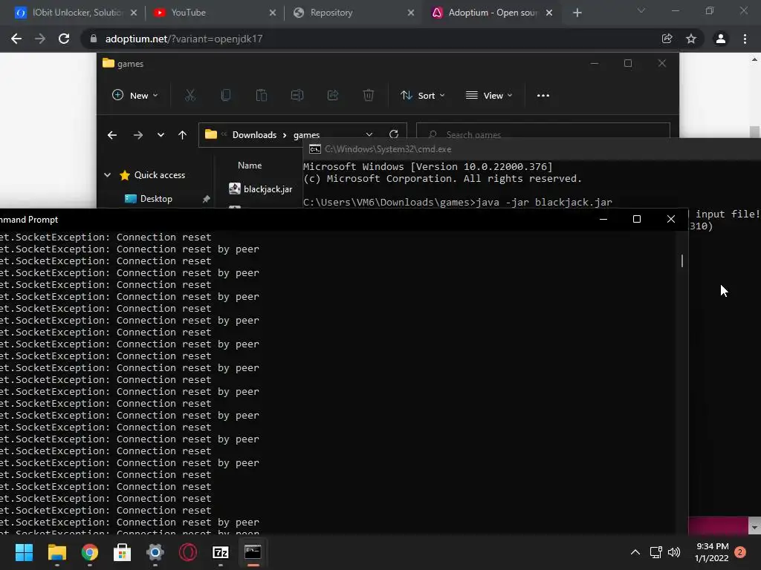761x570 pixels.
Task: Click the adoptium.net address bar
Action: pyautogui.click(x=369, y=39)
